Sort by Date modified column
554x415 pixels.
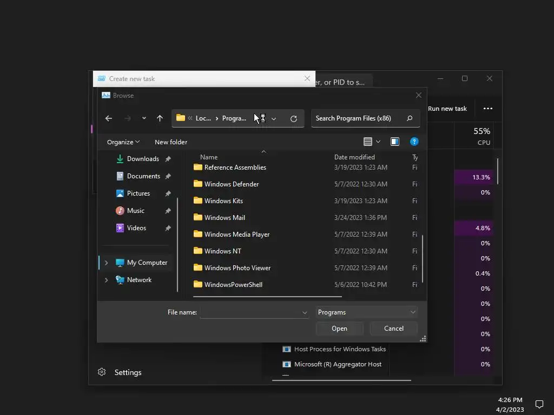[x=354, y=157]
